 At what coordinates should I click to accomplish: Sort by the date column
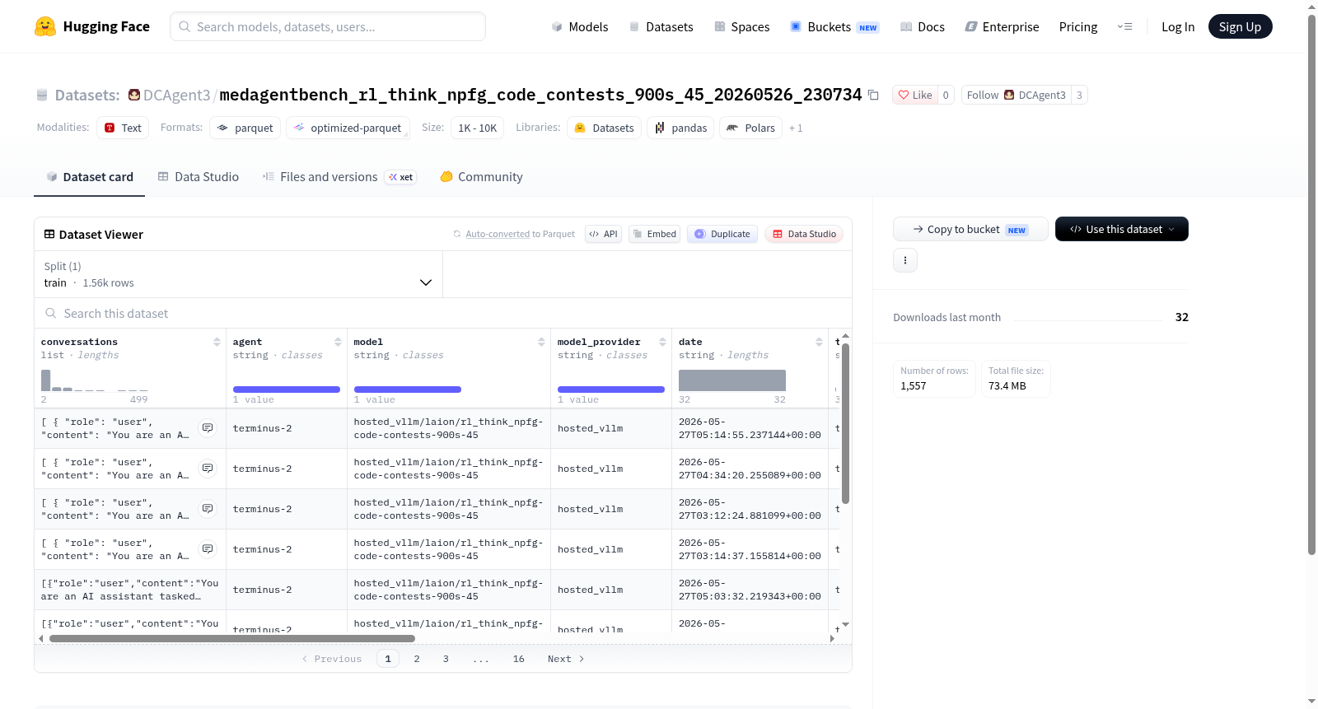(x=819, y=342)
